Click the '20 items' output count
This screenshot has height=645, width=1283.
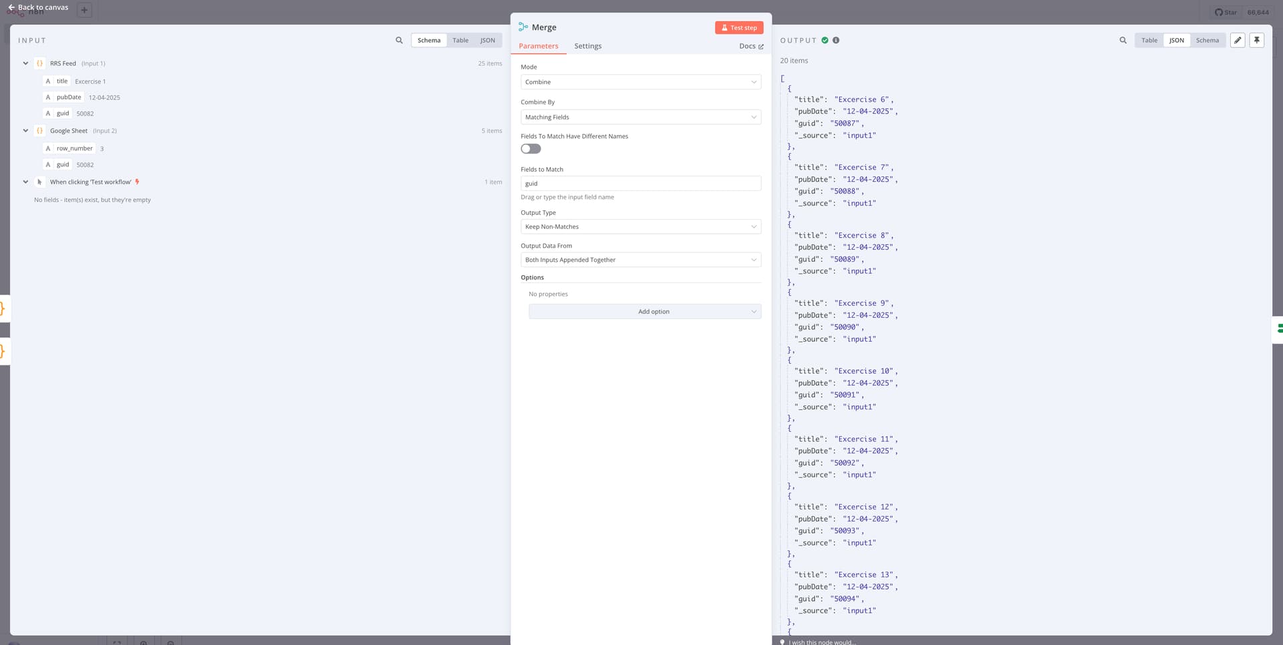click(794, 61)
